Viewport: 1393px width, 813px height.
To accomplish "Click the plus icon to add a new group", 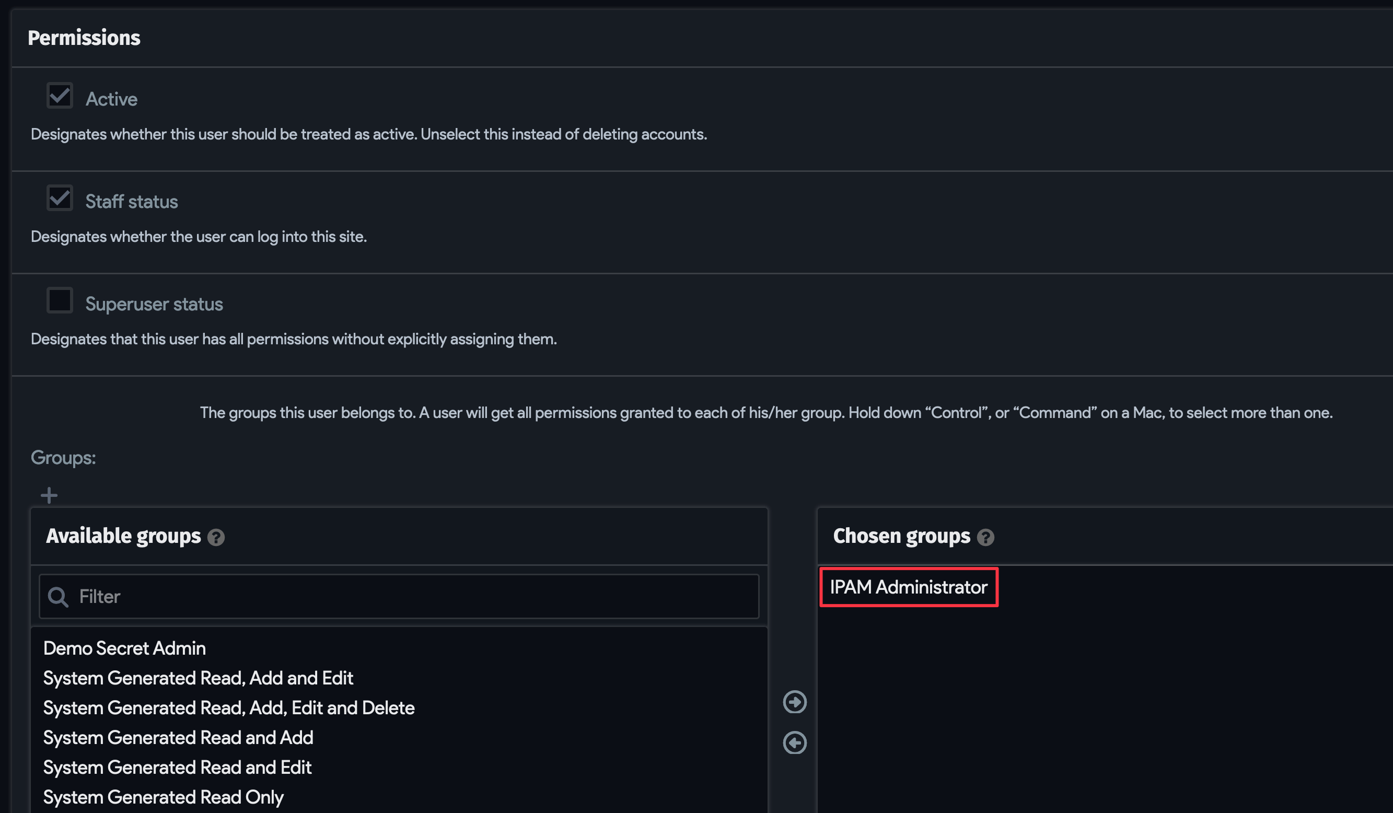I will pyautogui.click(x=49, y=495).
